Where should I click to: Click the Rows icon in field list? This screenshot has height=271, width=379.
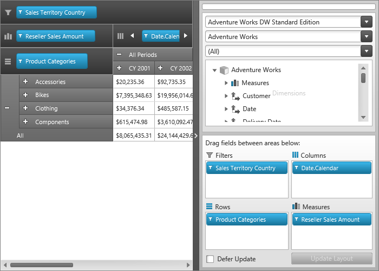click(210, 207)
